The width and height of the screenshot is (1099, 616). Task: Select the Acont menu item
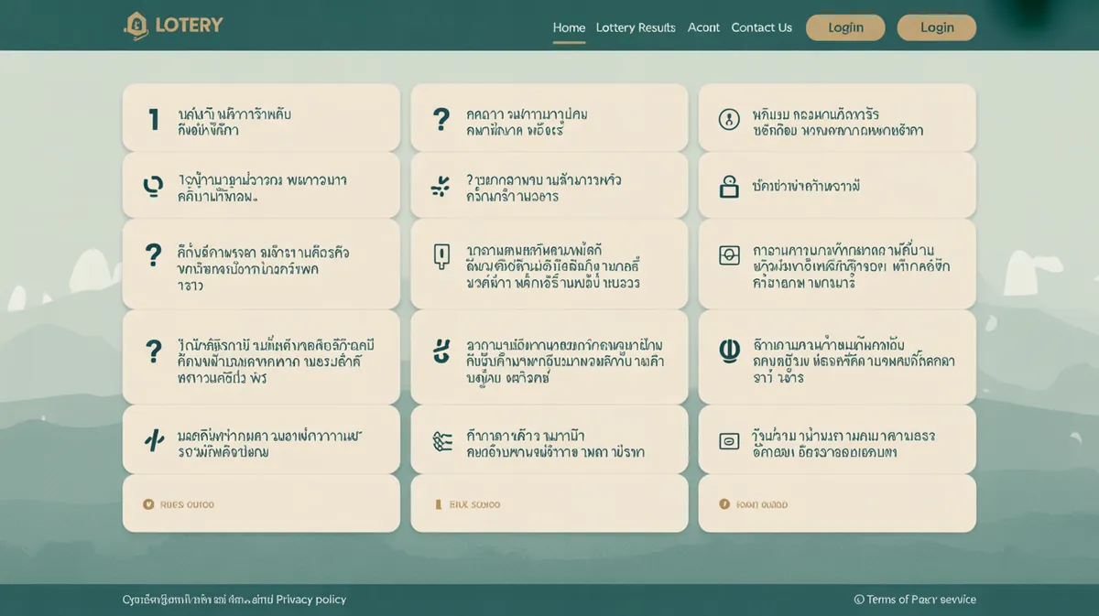[703, 27]
